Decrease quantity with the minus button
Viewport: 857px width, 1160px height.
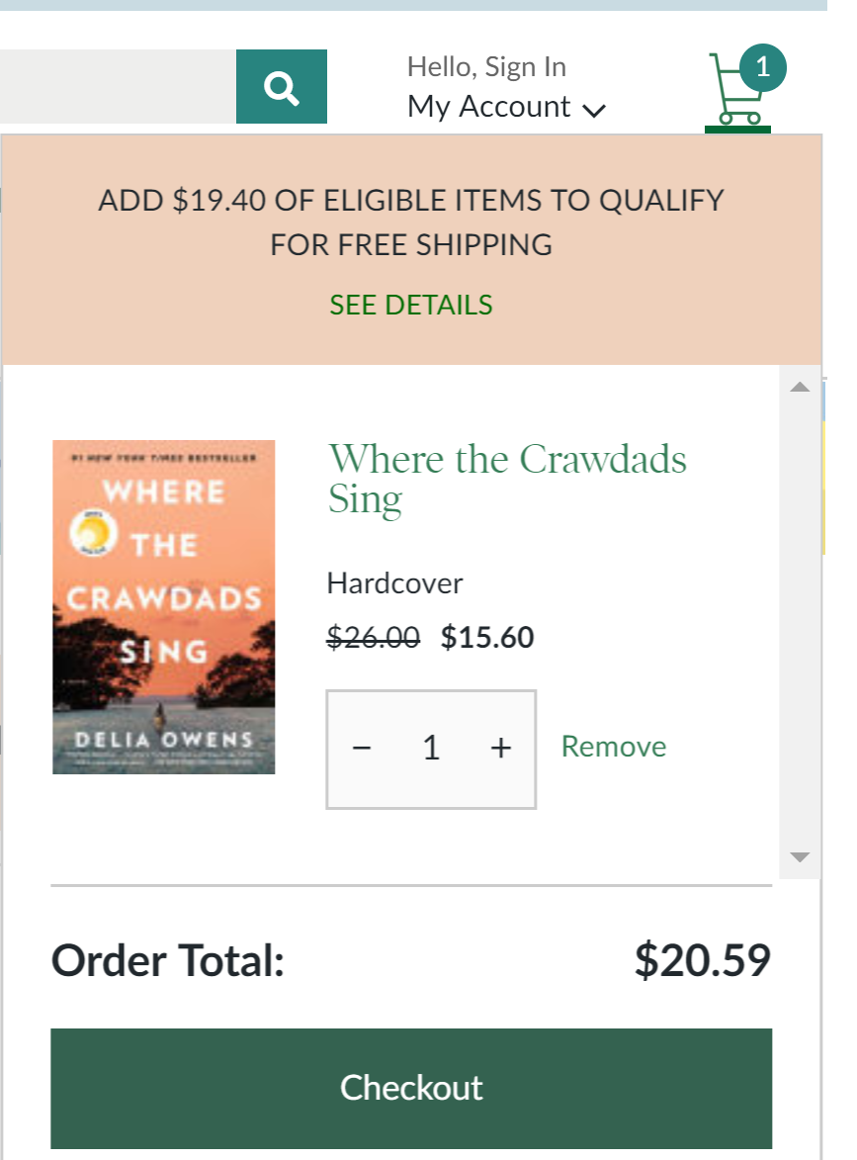point(362,749)
